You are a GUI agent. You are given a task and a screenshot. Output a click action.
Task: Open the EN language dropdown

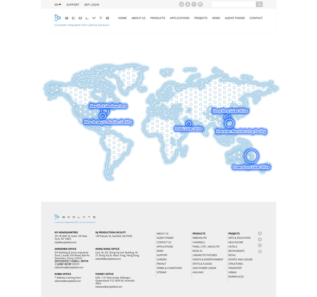pyautogui.click(x=58, y=5)
